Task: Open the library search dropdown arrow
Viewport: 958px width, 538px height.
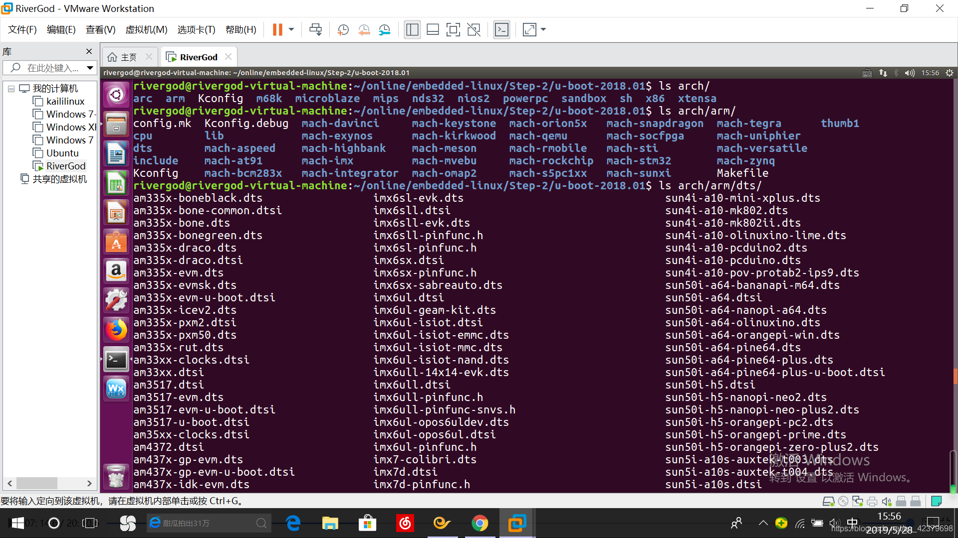Action: coord(90,68)
